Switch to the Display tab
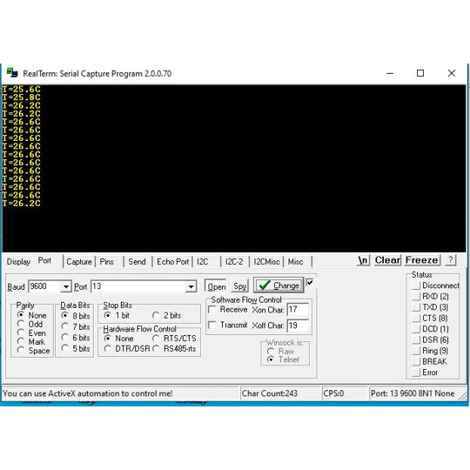Viewport: 470px width, 470px height. click(x=18, y=262)
